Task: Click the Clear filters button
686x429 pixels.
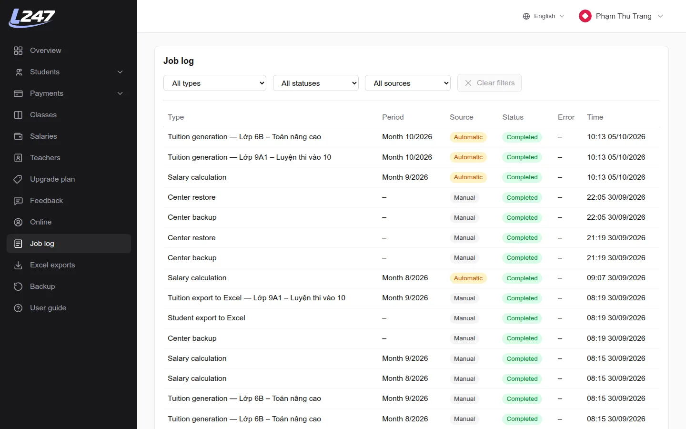Action: point(489,83)
